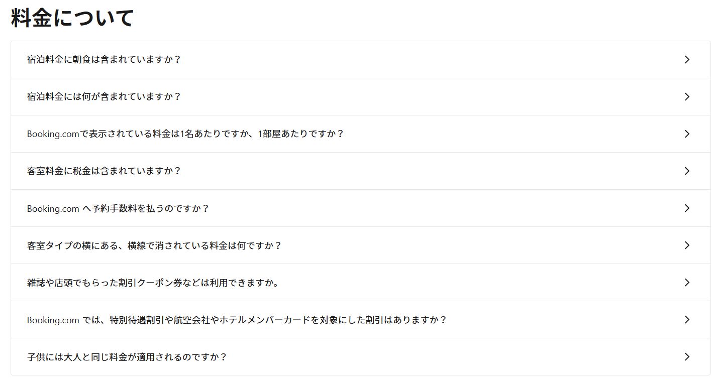The height and width of the screenshot is (384, 719).
Task: Open the question about children's pricing
Action: [x=127, y=356]
